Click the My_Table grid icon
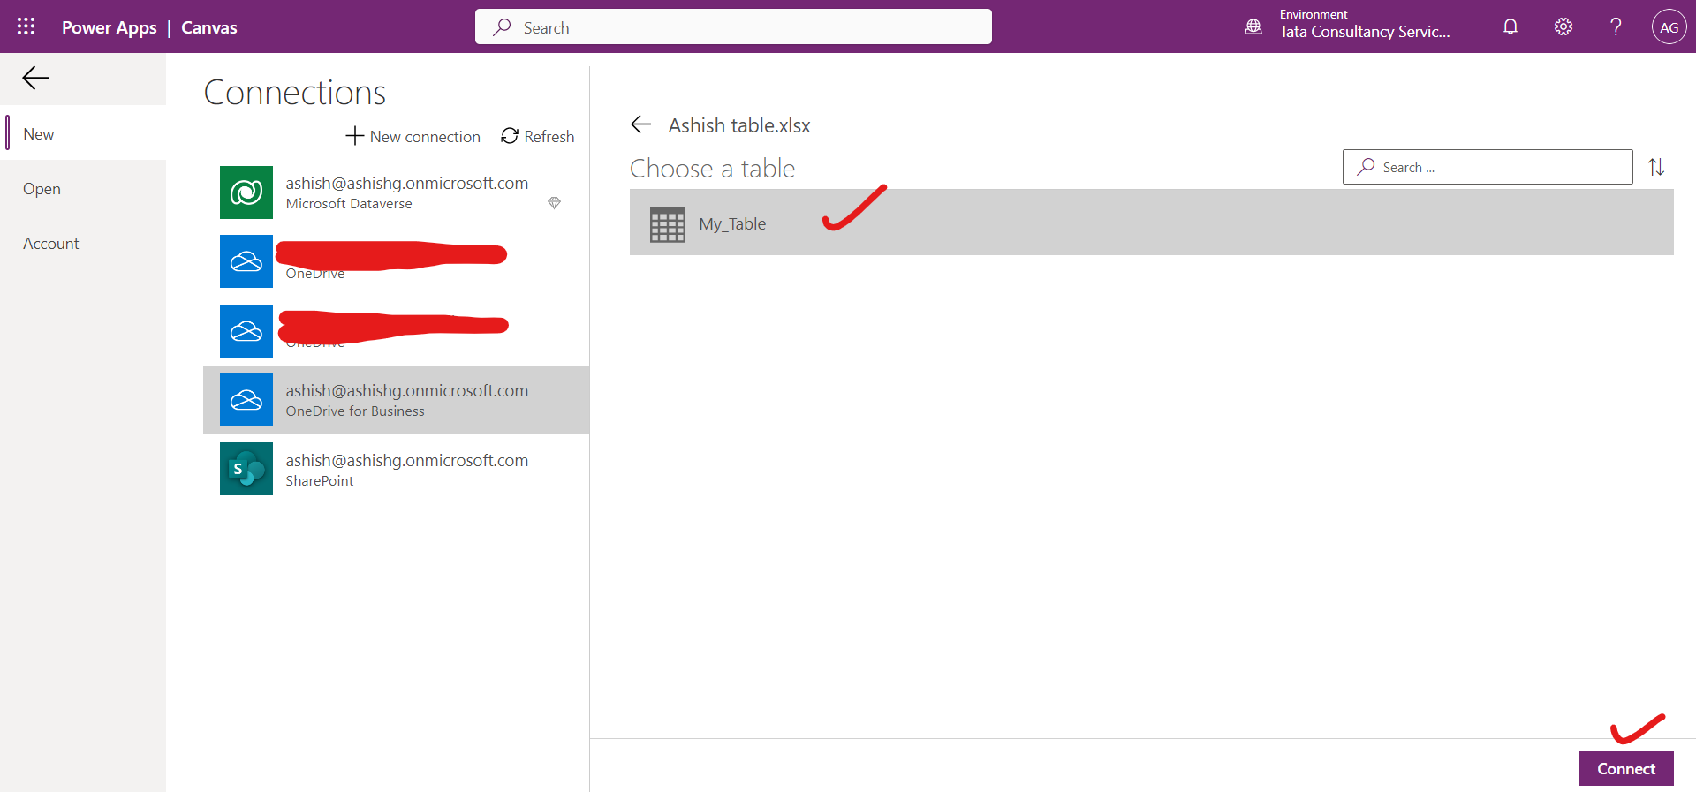The image size is (1696, 792). click(668, 225)
